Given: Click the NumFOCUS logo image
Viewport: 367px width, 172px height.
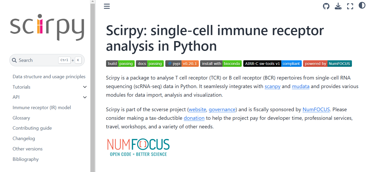Looking at the screenshot, I should point(138,147).
